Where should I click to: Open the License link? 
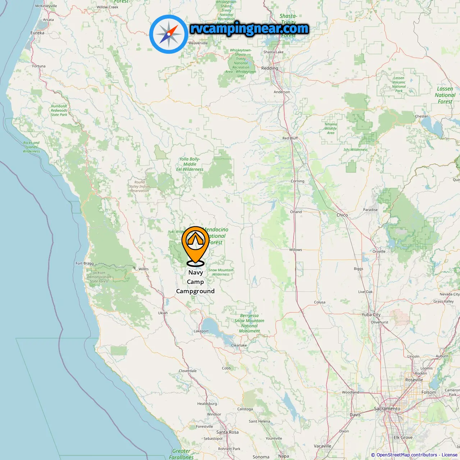(450, 455)
